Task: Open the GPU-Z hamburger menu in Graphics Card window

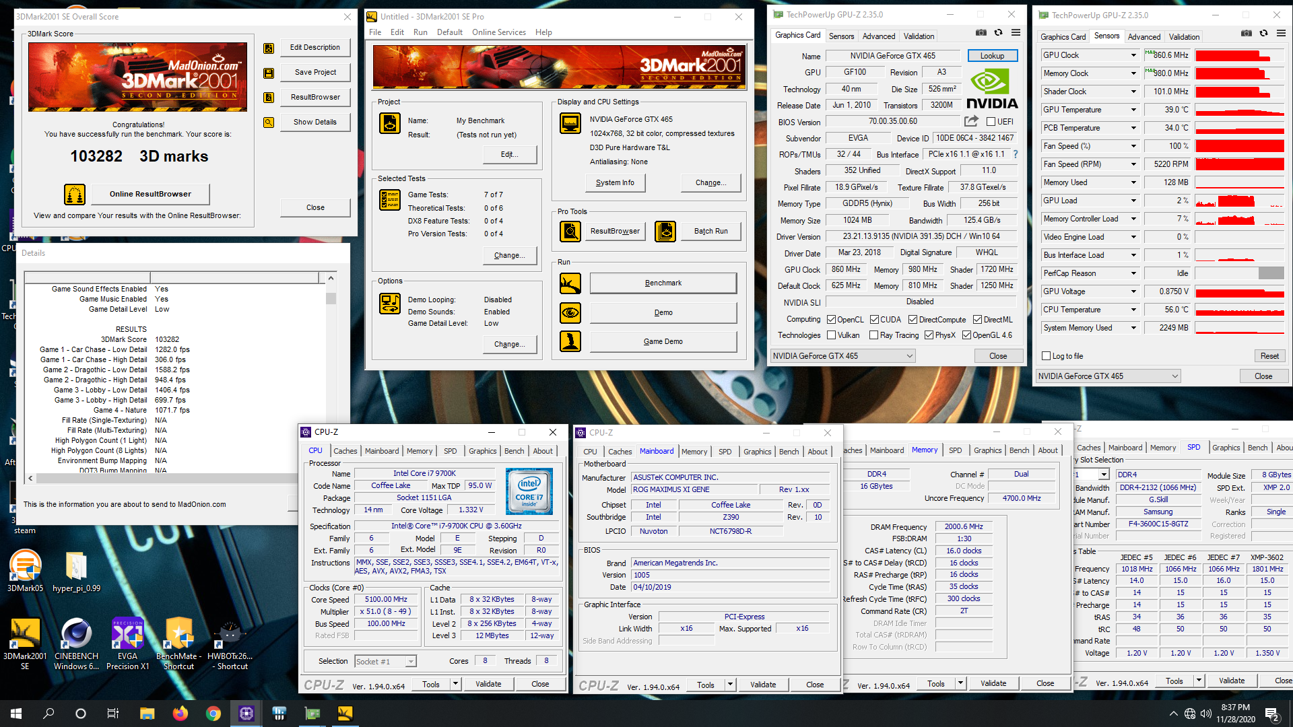Action: click(x=1016, y=32)
